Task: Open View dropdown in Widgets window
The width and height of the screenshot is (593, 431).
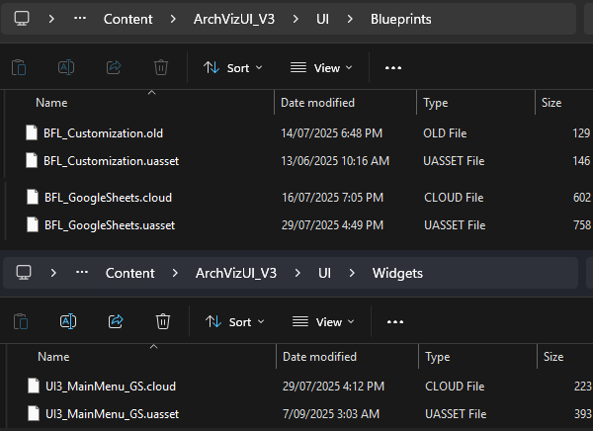Action: (x=323, y=322)
